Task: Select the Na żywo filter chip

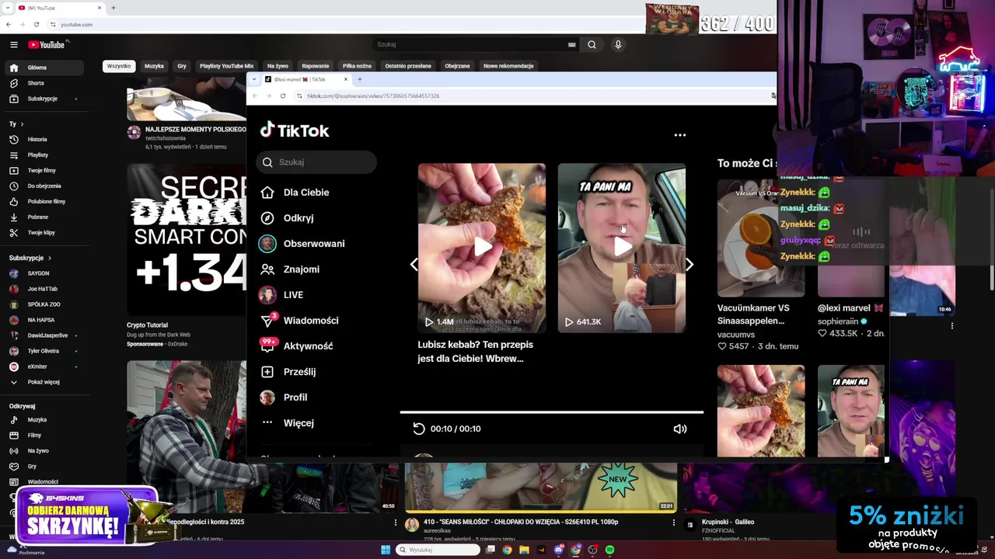Action: (x=278, y=66)
